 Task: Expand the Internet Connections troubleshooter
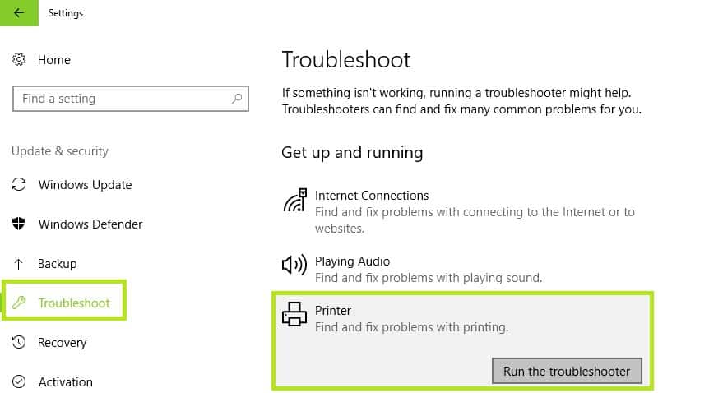click(x=462, y=211)
